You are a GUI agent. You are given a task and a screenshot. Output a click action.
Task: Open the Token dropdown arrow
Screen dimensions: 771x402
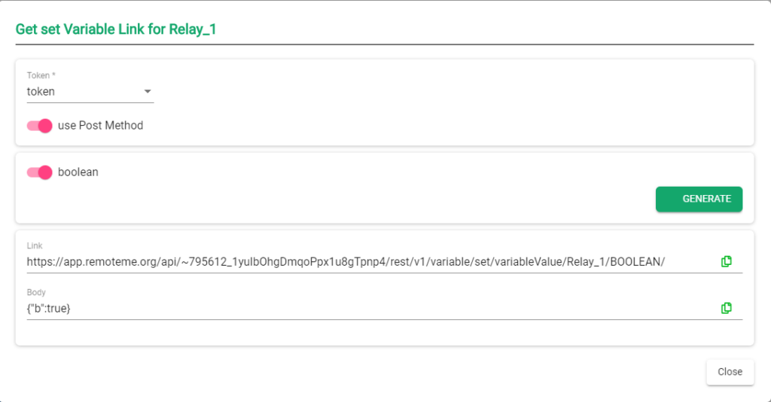[x=148, y=92]
